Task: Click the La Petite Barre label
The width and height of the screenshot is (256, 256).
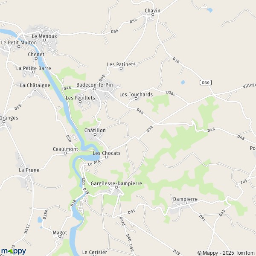Action: pos(33,68)
